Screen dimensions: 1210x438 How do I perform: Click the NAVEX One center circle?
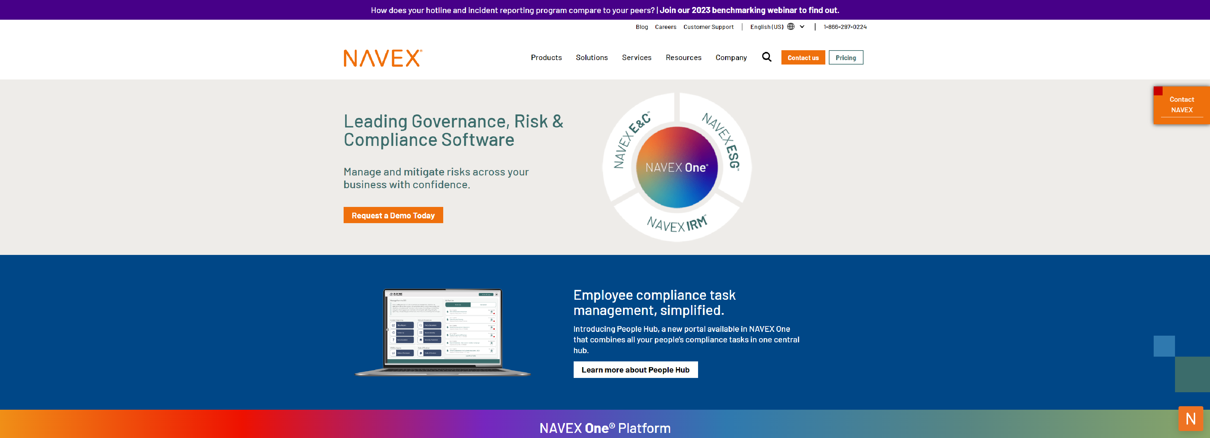(x=676, y=167)
